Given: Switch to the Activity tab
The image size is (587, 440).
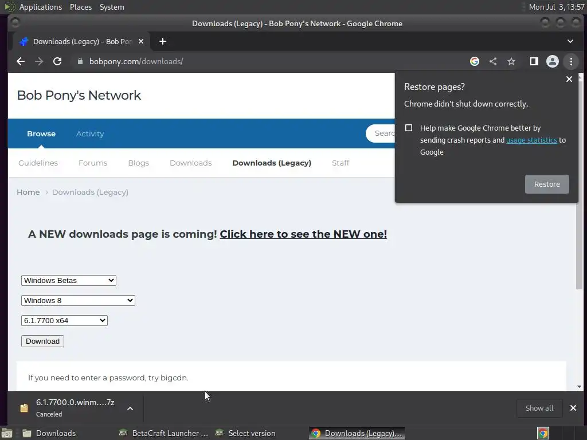Looking at the screenshot, I should click(90, 133).
